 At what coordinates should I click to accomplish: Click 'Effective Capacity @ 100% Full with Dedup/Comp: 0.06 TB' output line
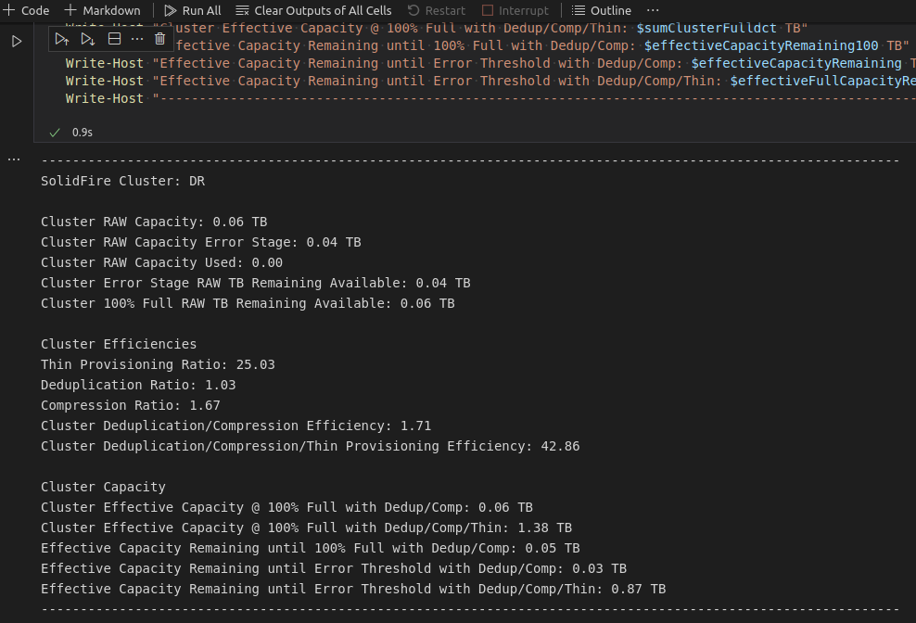tap(286, 508)
